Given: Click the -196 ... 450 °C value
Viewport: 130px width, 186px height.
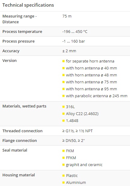Looking at the screenshot, I should 75,31.
